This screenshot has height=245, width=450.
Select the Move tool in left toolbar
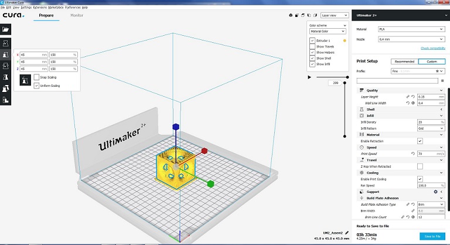(5, 43)
